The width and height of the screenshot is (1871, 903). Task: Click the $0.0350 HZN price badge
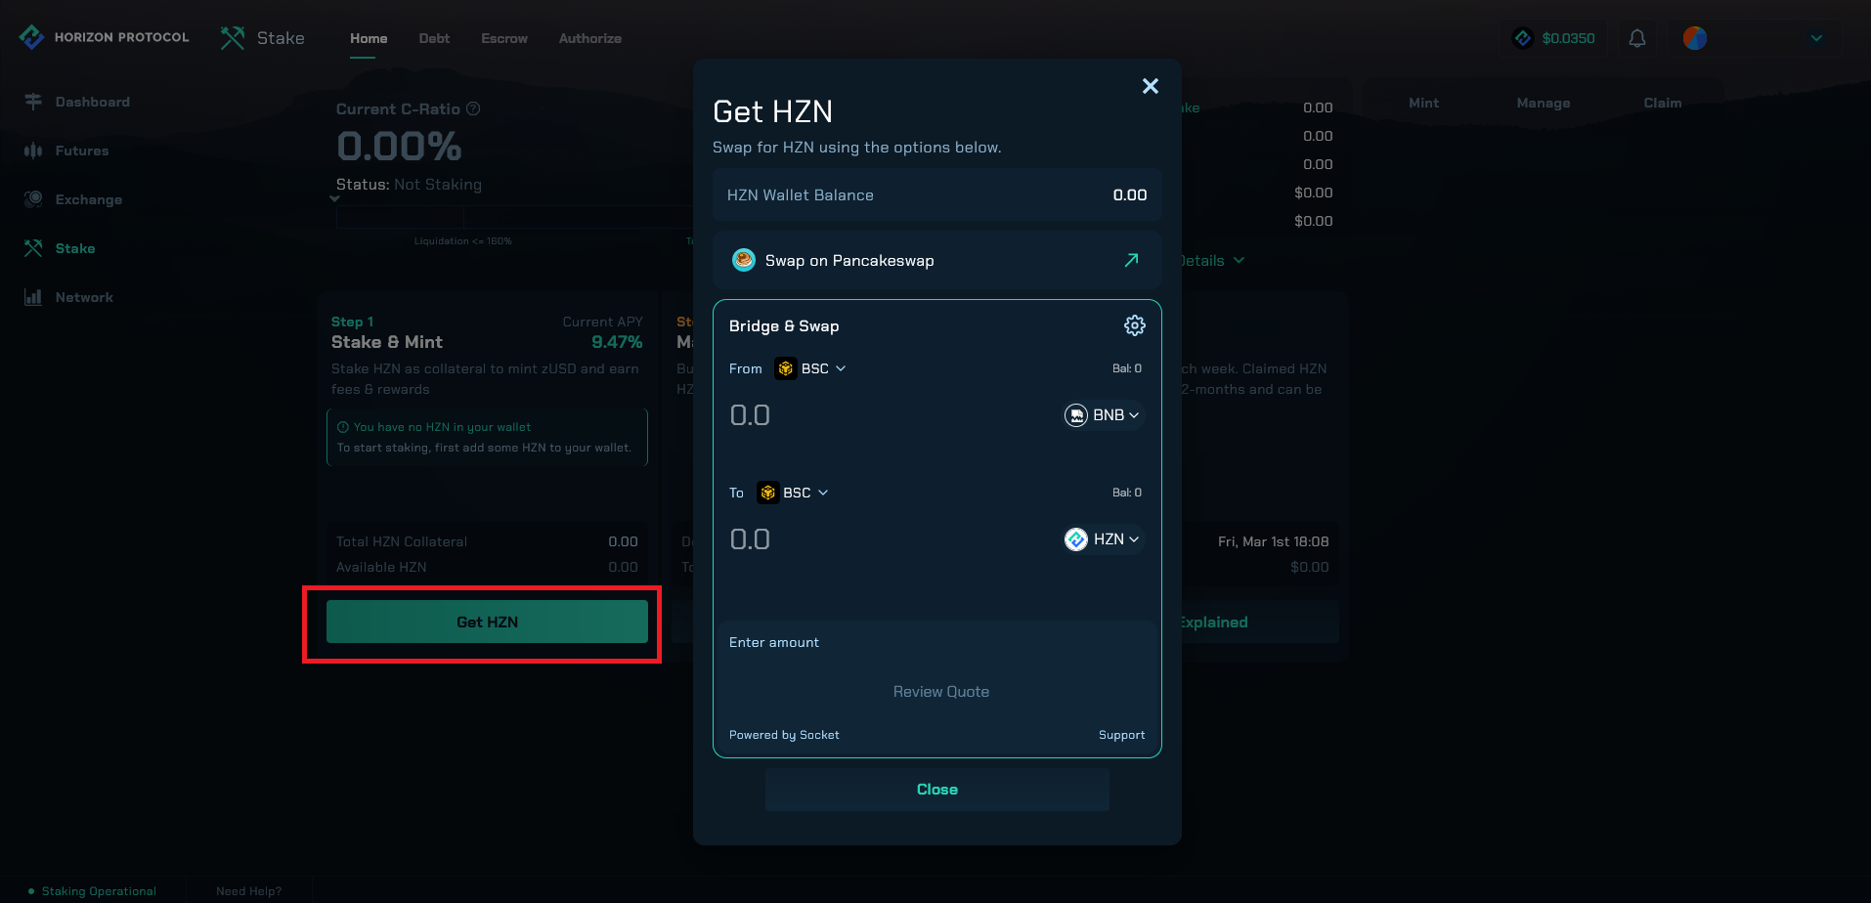[x=1554, y=38]
